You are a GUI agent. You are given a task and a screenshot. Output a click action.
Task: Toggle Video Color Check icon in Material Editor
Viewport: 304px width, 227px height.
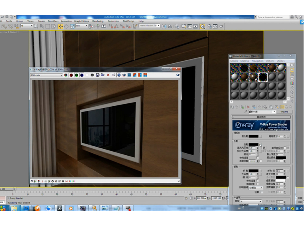[292, 84]
